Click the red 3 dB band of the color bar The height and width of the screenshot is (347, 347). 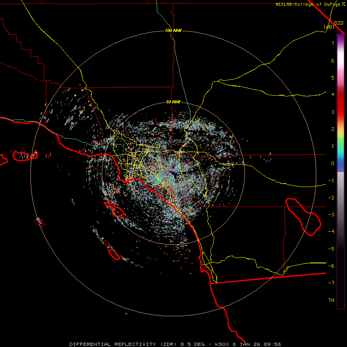coord(340,112)
